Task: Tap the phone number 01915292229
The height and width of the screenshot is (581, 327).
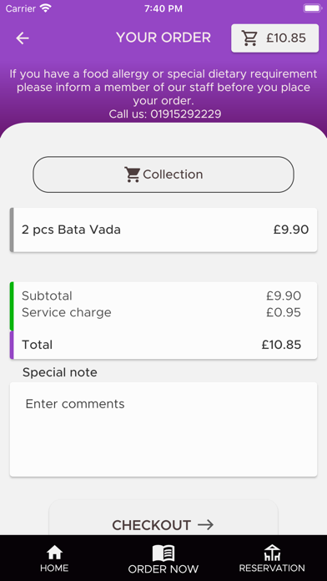Action: pos(186,114)
